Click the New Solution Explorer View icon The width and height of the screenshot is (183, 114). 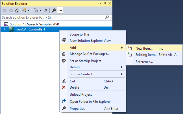(64, 41)
